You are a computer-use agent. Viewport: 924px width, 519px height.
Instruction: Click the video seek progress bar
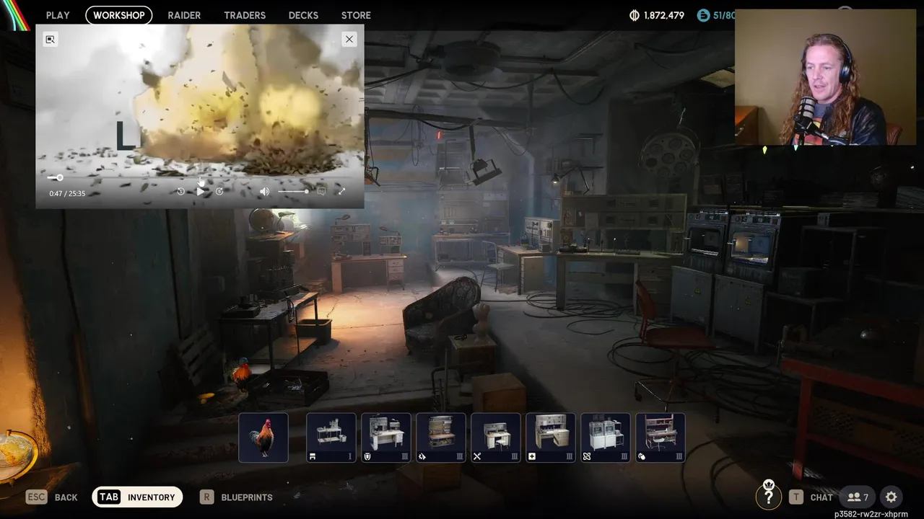pyautogui.click(x=199, y=177)
